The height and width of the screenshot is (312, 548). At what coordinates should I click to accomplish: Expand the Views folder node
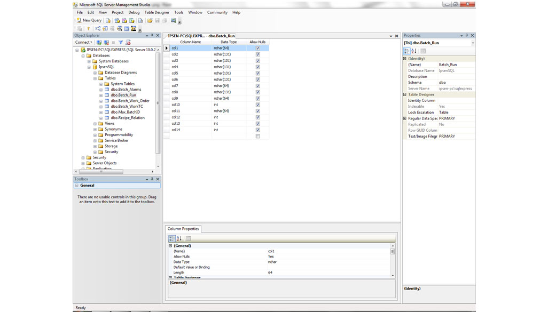coord(95,124)
